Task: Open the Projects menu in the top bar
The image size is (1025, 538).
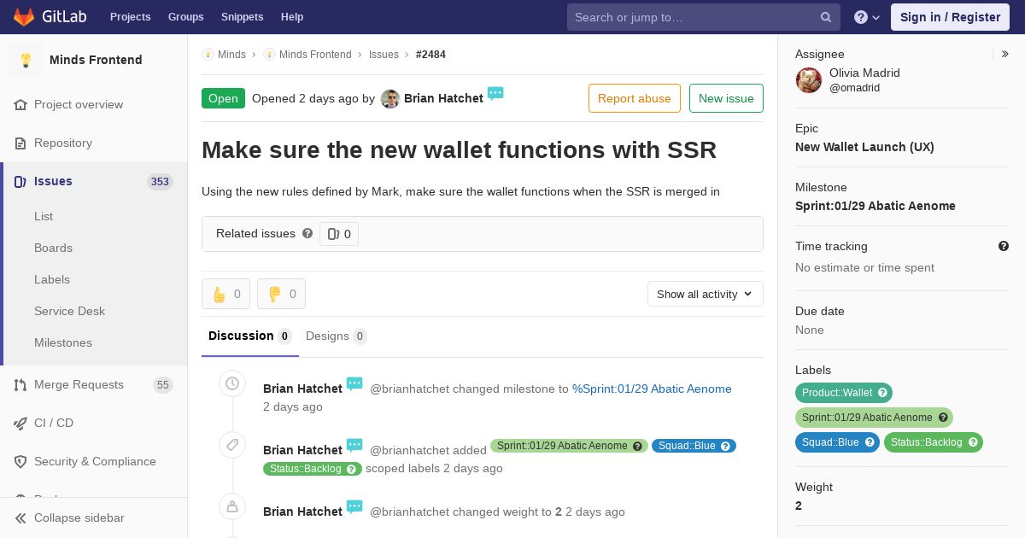Action: click(130, 17)
